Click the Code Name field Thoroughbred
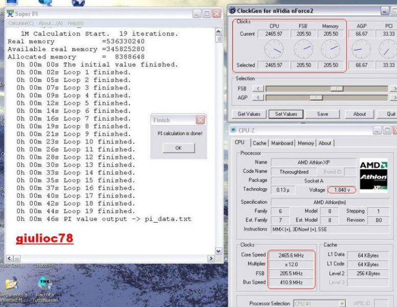The width and height of the screenshot is (397, 307). [294, 172]
